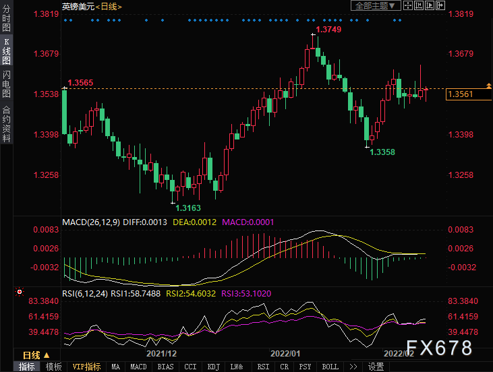Screen dimensions: 493x372
Task: Select the BOLL indicator button
Action: (330, 367)
